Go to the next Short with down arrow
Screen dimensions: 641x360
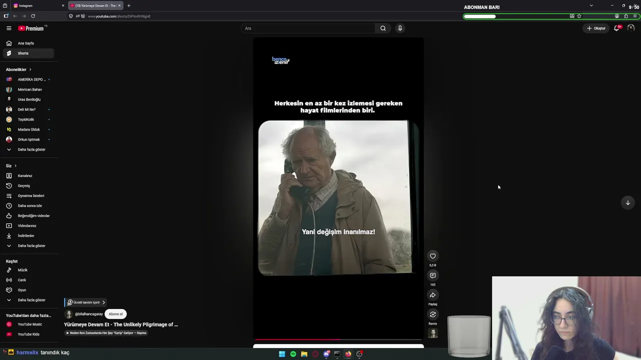click(627, 202)
